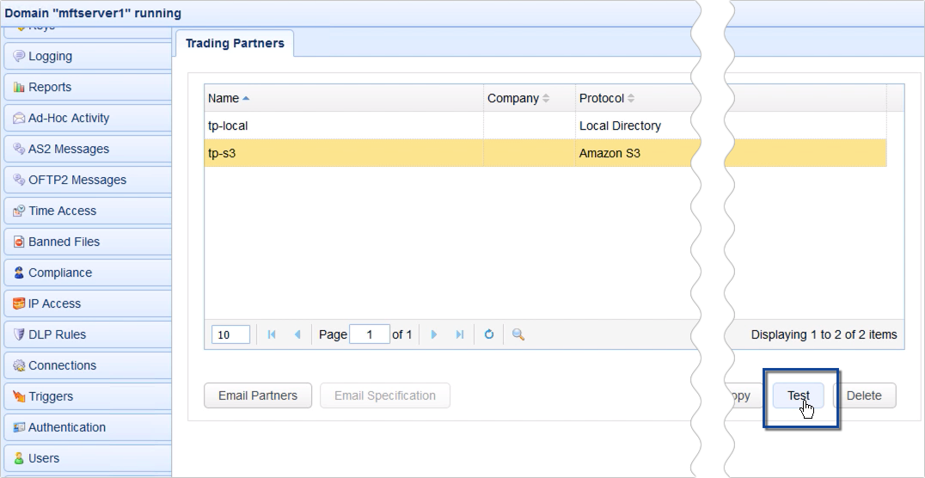Open Banned Files module
Screen dimensions: 925x478
click(88, 242)
